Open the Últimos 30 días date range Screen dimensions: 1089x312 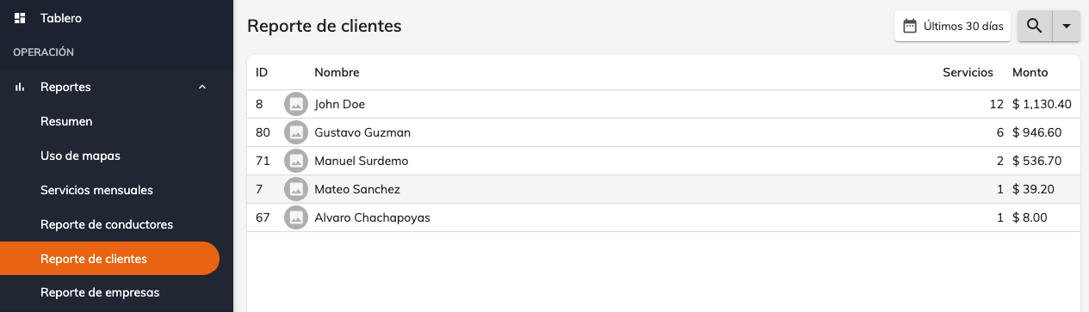(x=952, y=26)
